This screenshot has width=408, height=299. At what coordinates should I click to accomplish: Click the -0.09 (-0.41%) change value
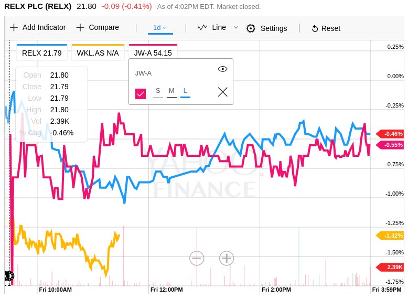(x=127, y=6)
